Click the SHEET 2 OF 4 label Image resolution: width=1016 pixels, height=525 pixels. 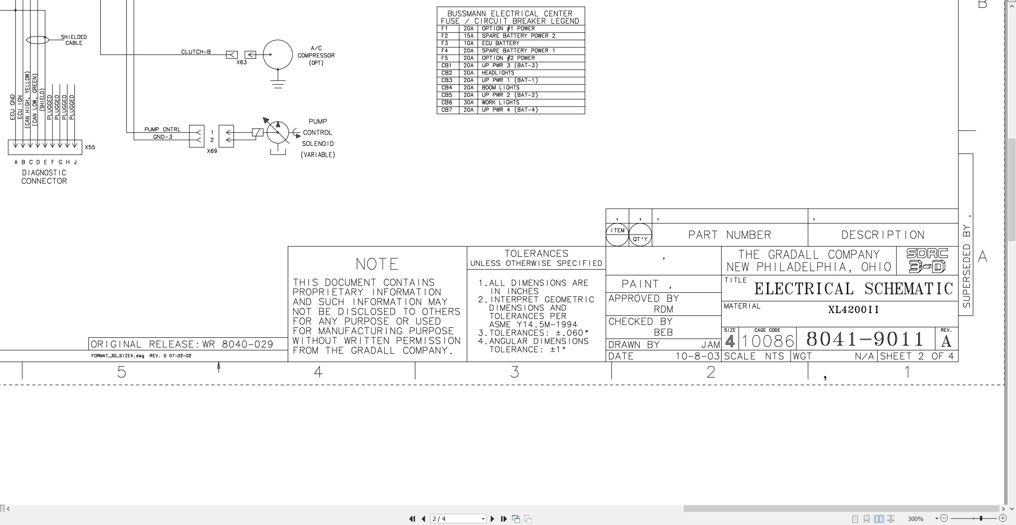[x=917, y=356]
